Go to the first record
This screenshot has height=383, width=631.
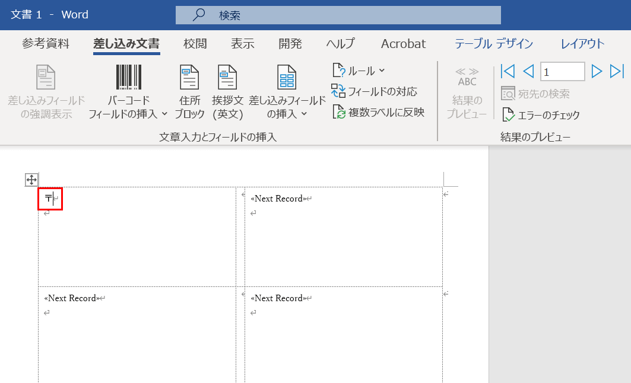pyautogui.click(x=508, y=72)
